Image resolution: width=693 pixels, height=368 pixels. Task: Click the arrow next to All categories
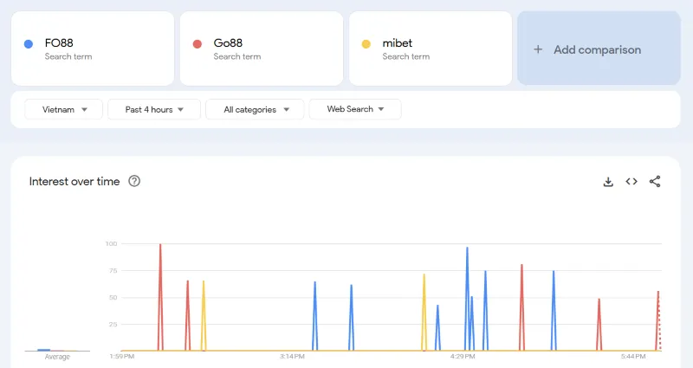[287, 110]
